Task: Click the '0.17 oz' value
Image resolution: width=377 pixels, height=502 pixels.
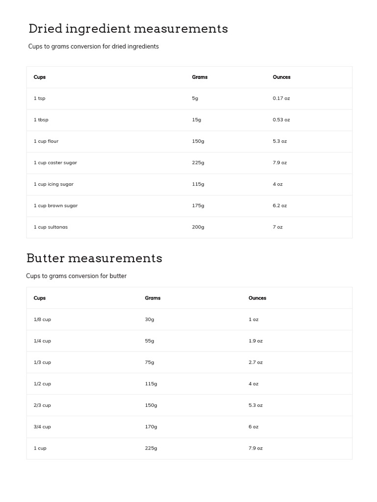Action: [281, 98]
